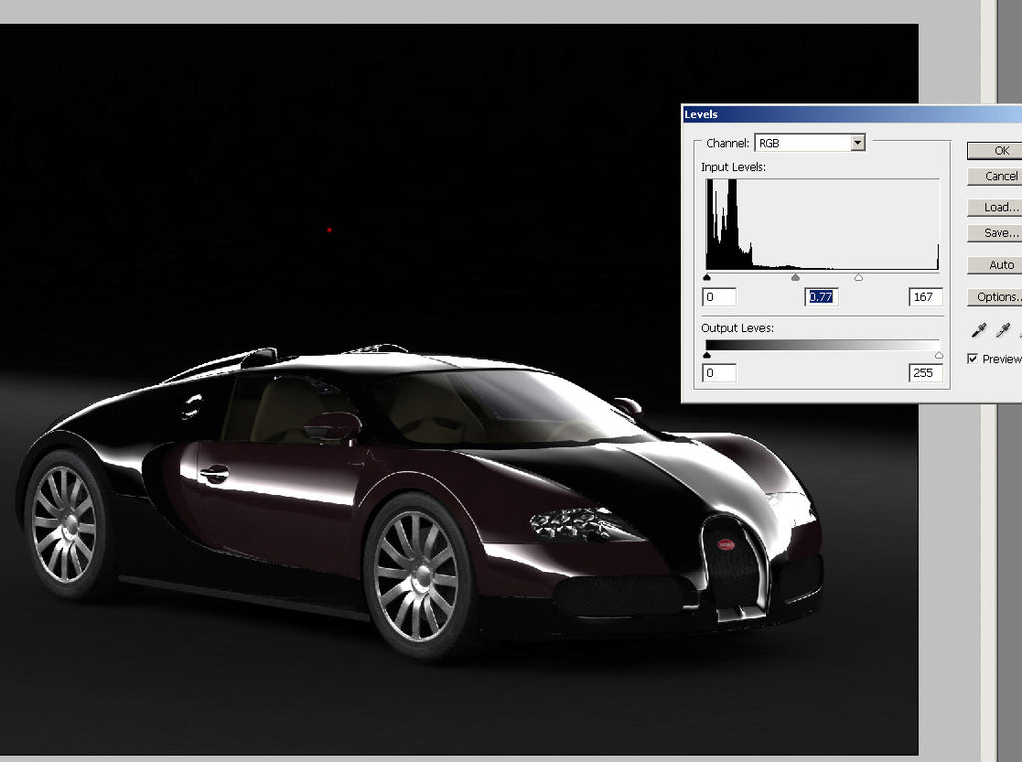Screen dimensions: 1022x762
Task: Cancel the Levels adjustment
Action: 998,177
